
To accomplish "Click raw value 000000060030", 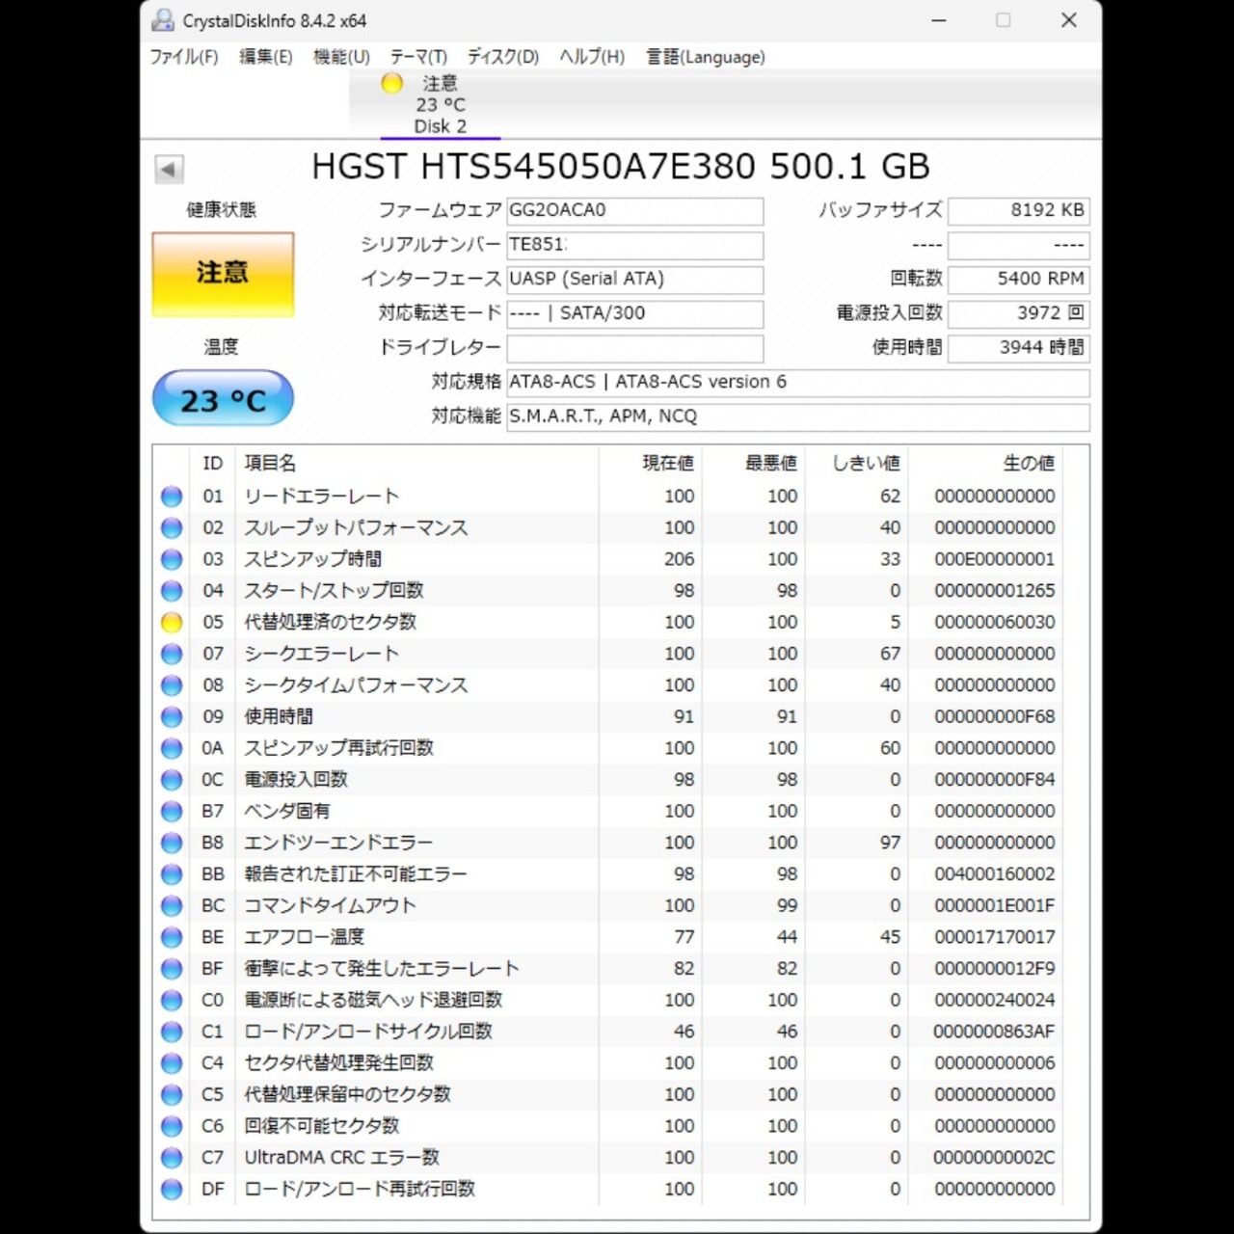I will tap(995, 623).
